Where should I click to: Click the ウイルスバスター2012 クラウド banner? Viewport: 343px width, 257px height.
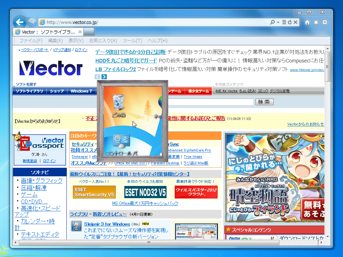196,192
